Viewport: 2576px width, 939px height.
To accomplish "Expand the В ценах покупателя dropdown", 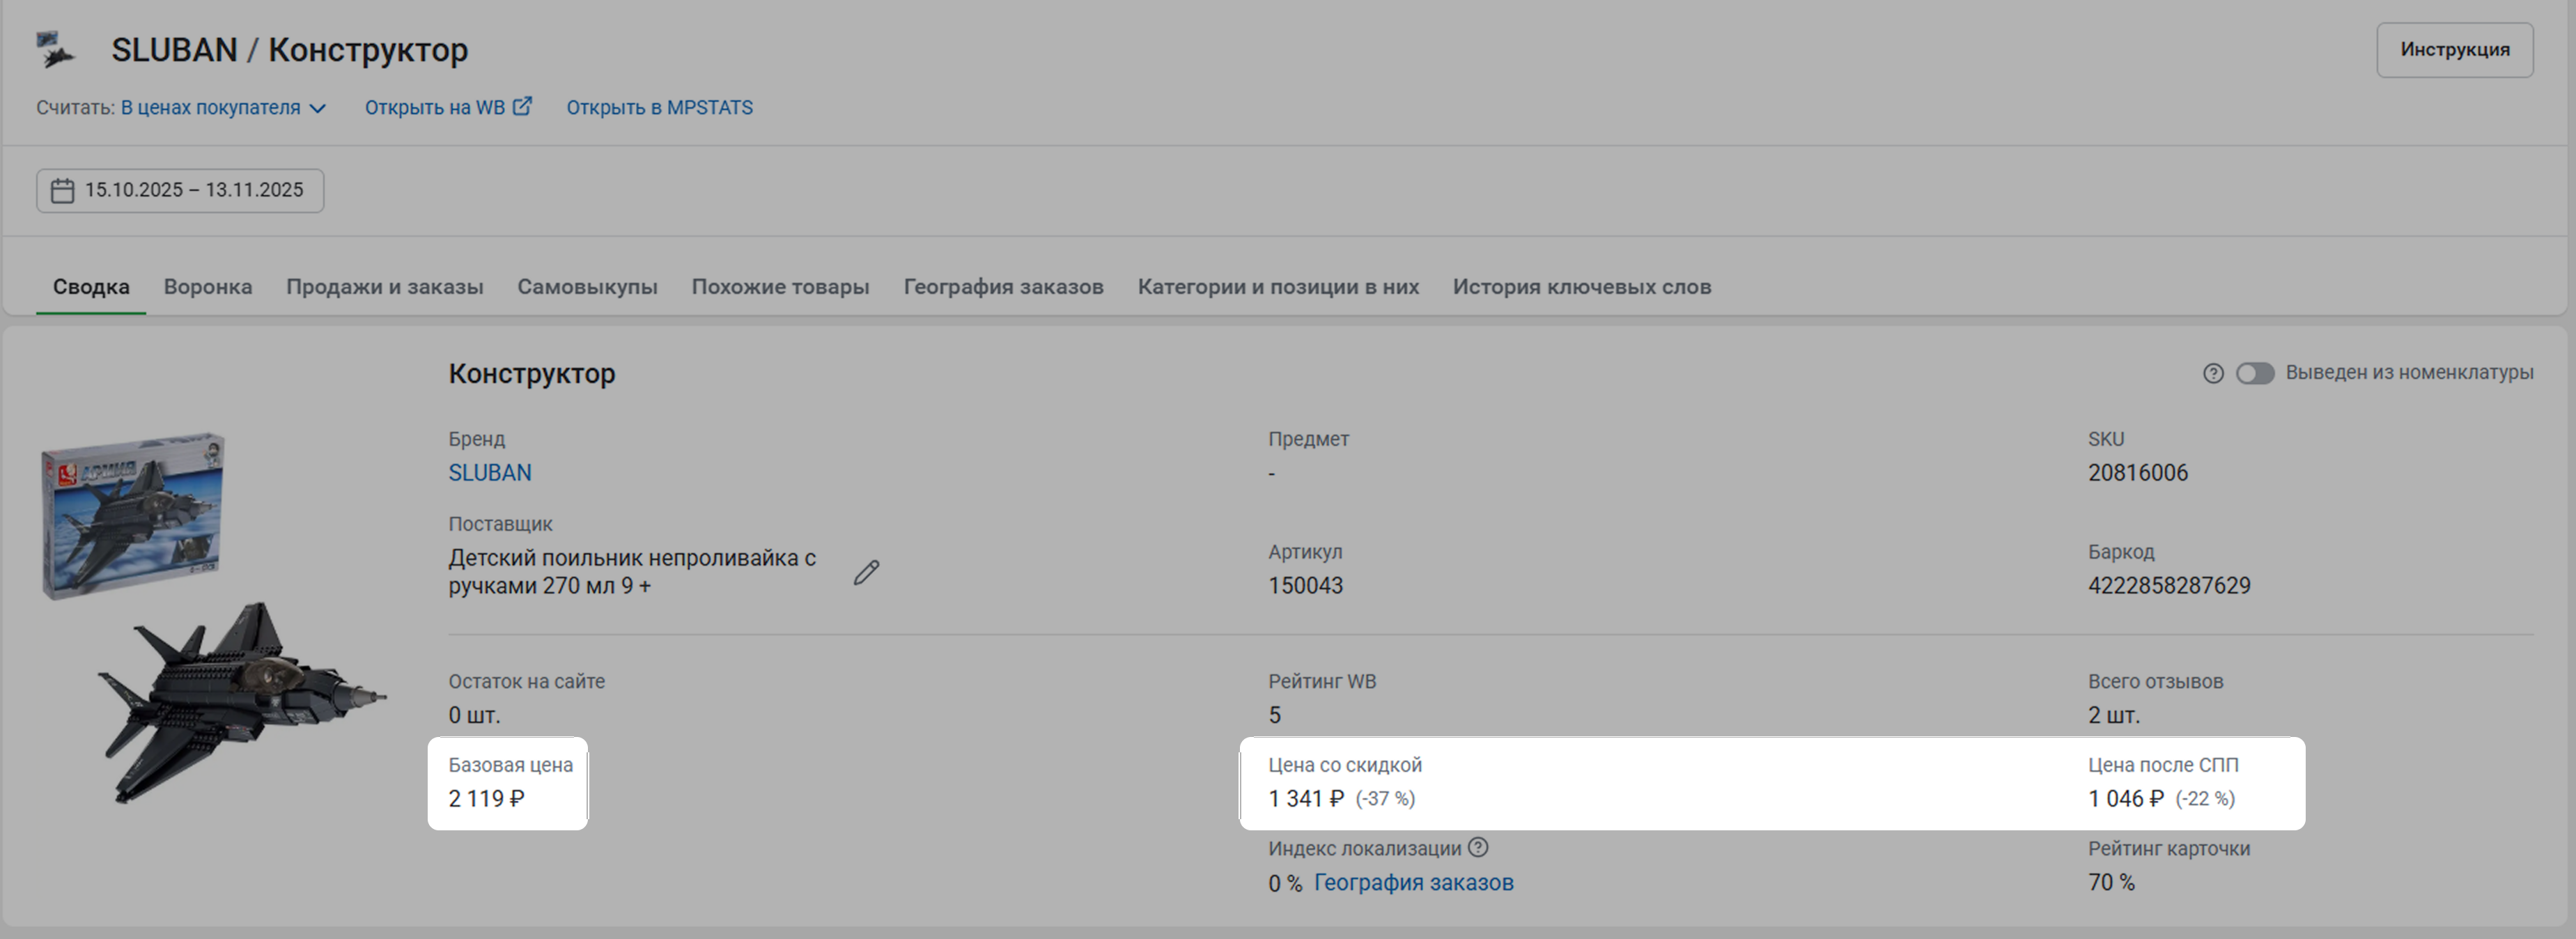I will coord(211,108).
